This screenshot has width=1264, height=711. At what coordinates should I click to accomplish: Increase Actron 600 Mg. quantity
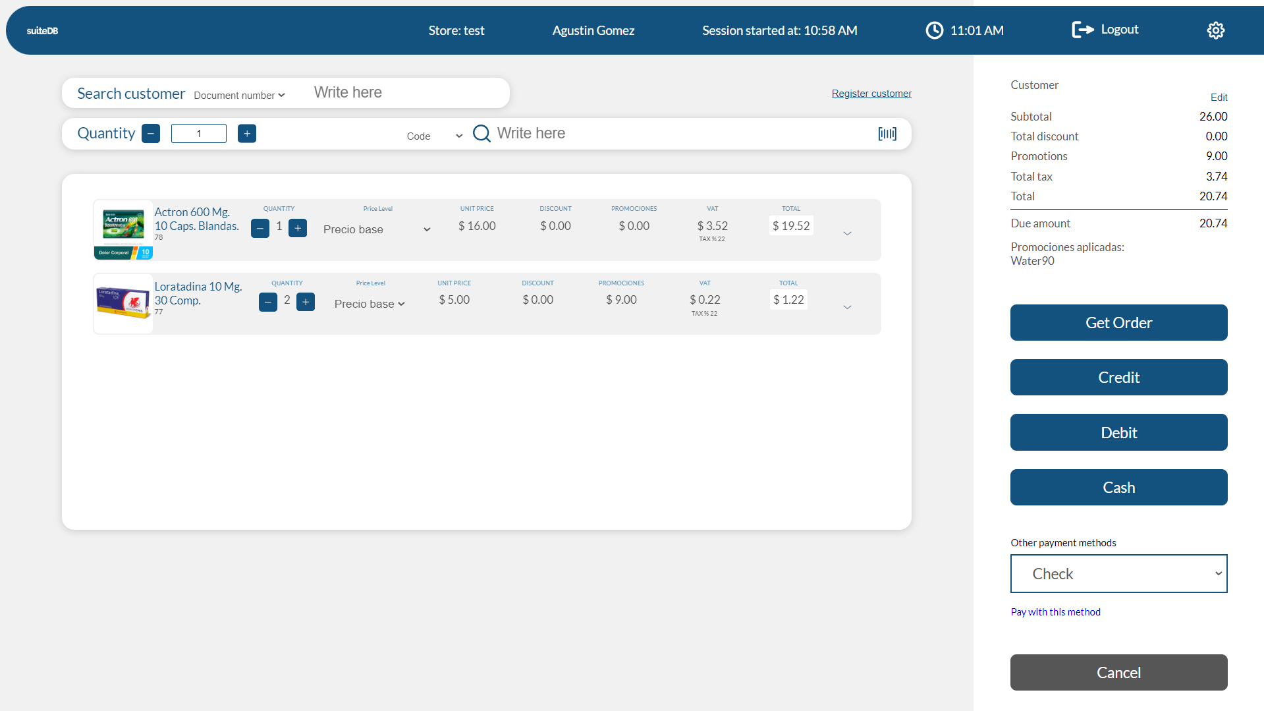[x=298, y=228]
